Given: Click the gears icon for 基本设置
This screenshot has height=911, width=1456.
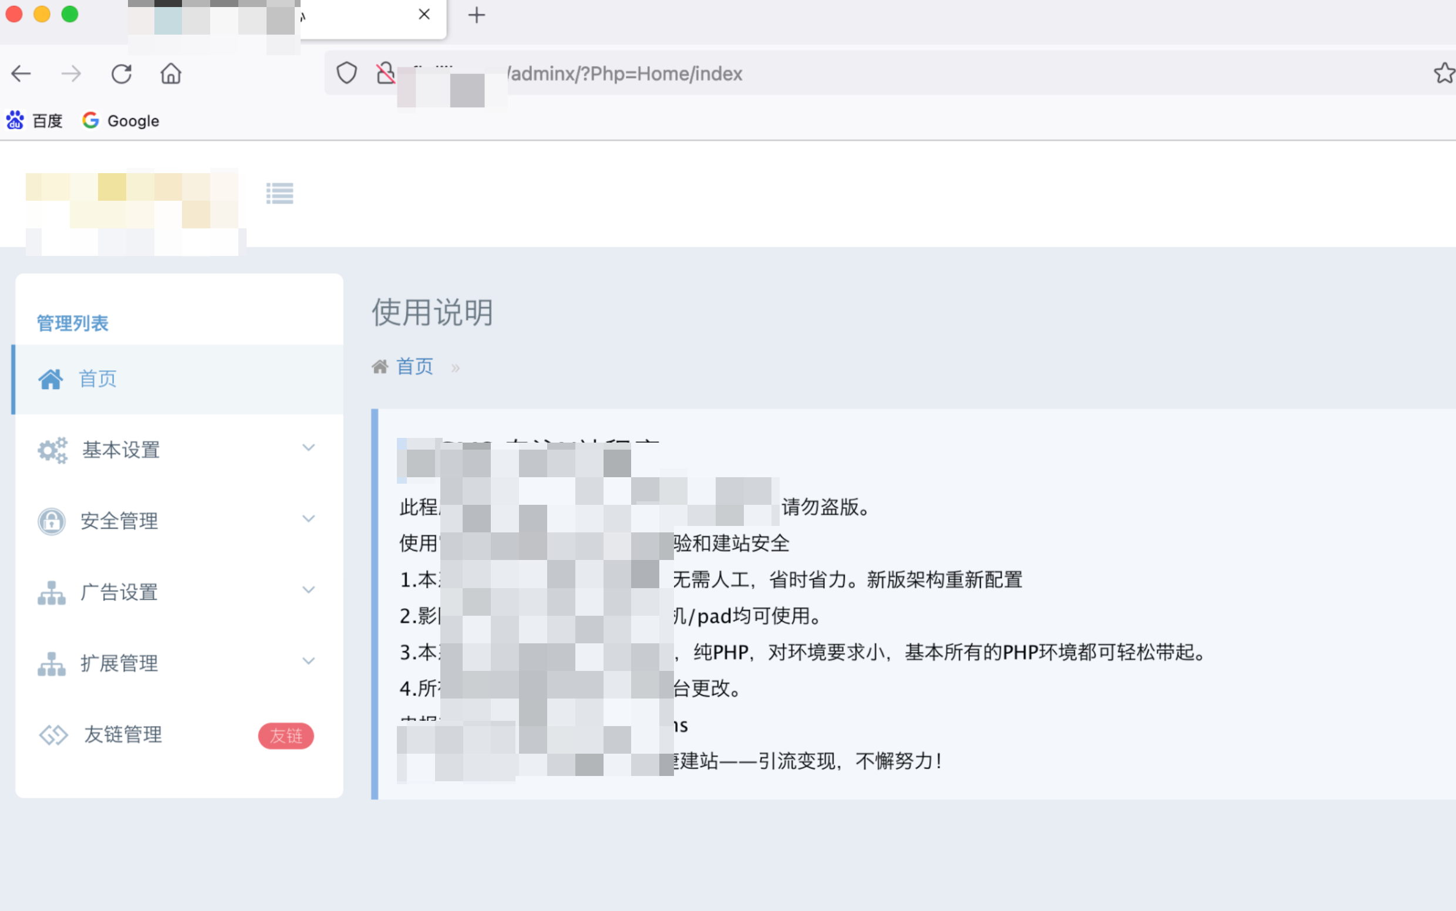Looking at the screenshot, I should click(52, 450).
